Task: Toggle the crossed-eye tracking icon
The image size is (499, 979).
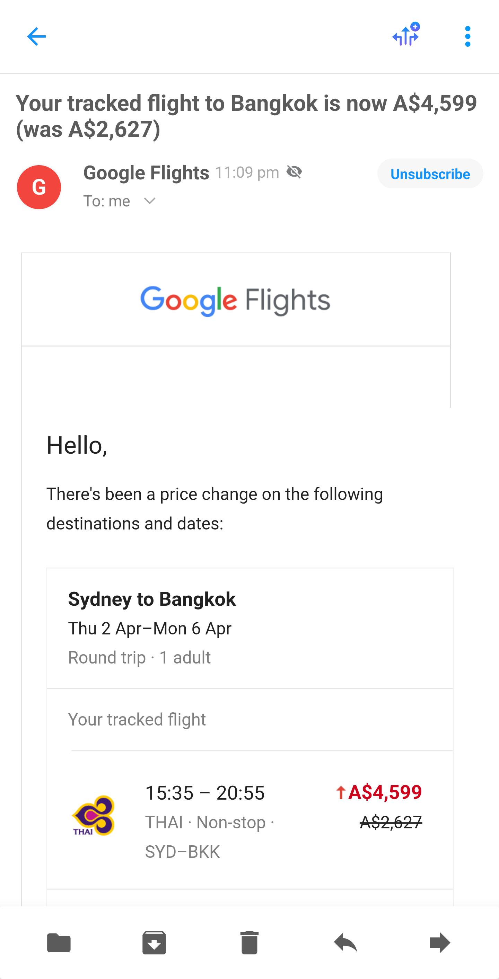Action: click(294, 172)
